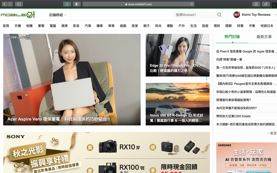Click the green search magnifier icon
The width and height of the screenshot is (277, 173).
(x=219, y=15)
